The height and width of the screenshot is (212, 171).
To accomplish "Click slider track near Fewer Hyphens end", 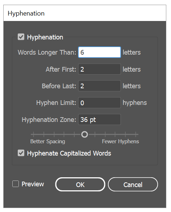I will point(135,134).
